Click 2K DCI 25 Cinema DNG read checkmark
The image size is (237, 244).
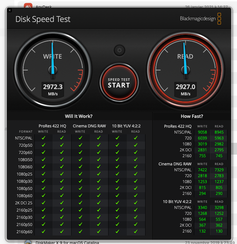click(99, 203)
